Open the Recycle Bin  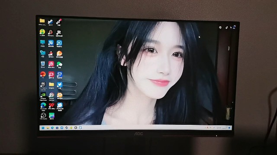[x=43, y=63]
